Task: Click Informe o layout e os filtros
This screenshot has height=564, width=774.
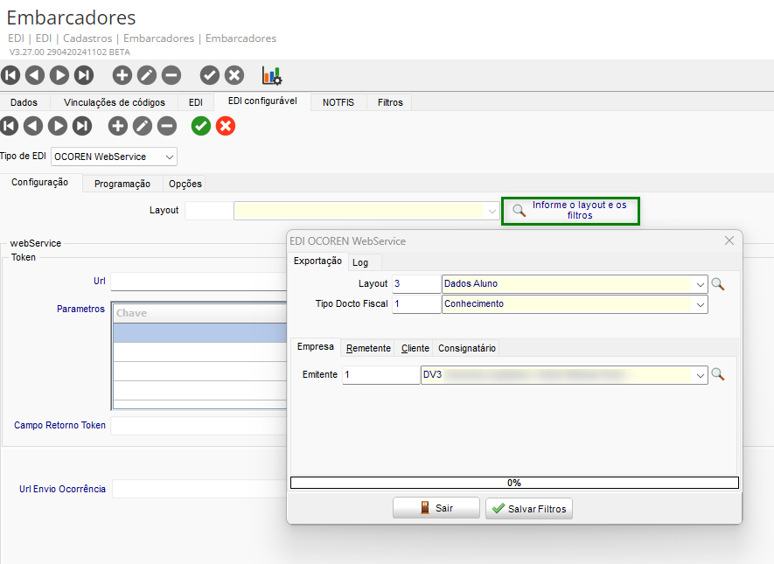Action: pos(570,211)
